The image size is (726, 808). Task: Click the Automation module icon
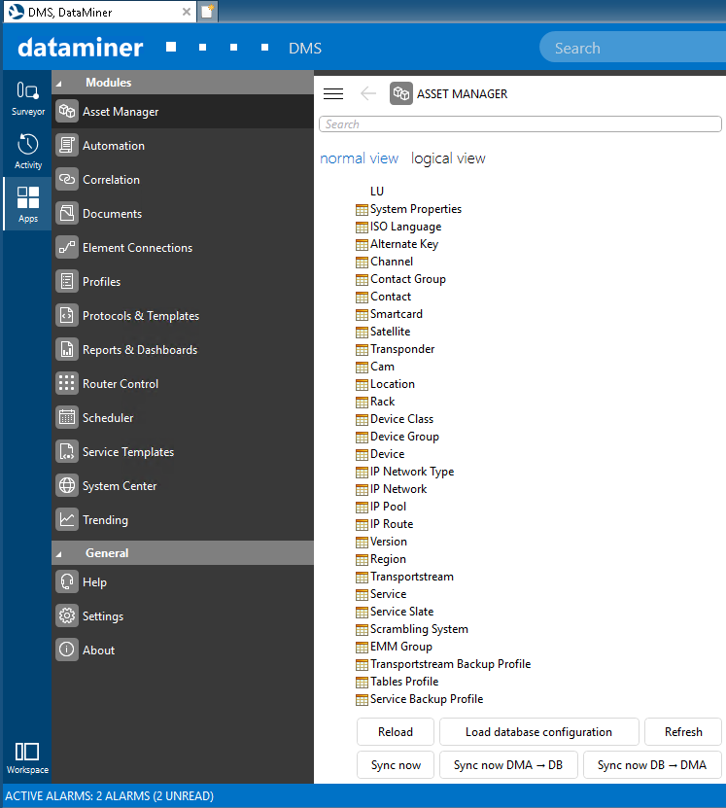(x=67, y=145)
